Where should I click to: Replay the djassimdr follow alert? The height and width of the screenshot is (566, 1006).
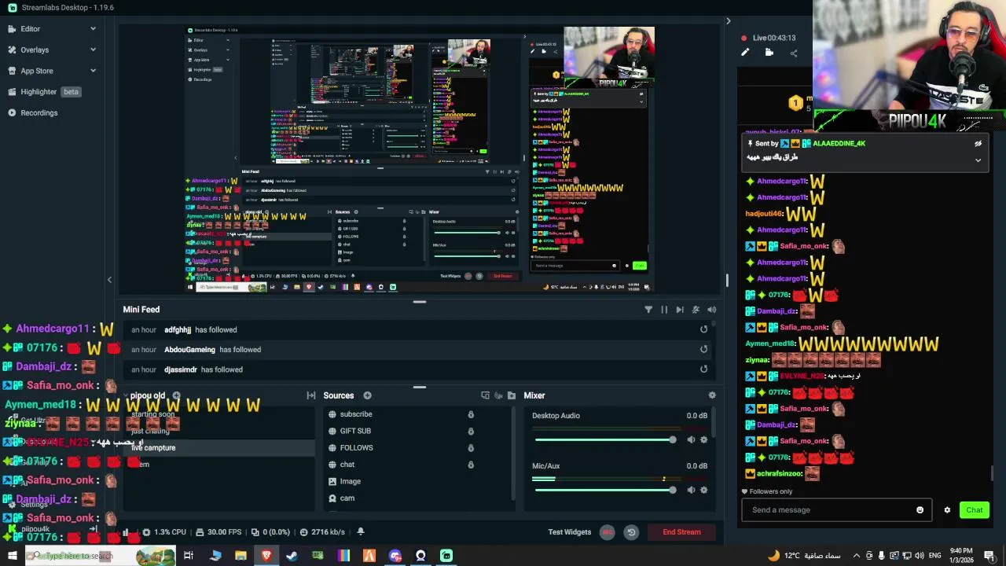tap(703, 369)
